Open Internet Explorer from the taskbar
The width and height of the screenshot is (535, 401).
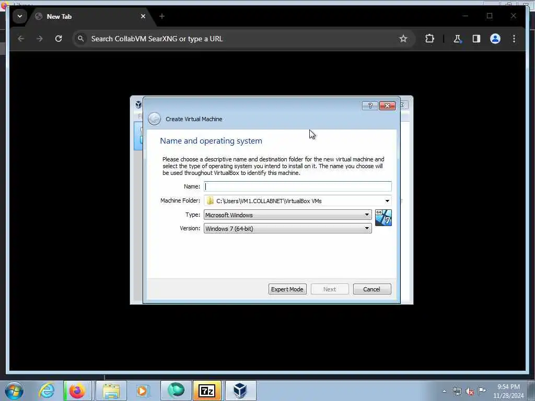[x=46, y=391]
